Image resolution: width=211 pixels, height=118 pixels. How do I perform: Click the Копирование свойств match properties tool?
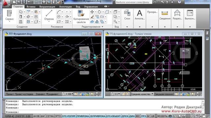81,17
